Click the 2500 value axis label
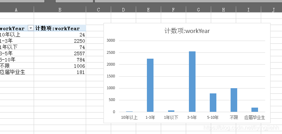The width and height of the screenshot is (282, 134). pyautogui.click(x=111, y=52)
